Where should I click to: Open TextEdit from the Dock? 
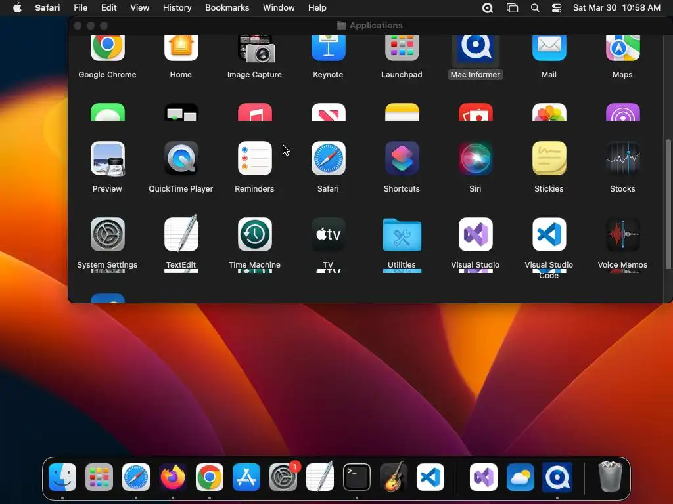tap(320, 476)
